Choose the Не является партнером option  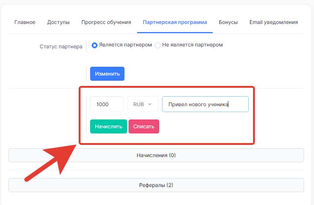[158, 45]
